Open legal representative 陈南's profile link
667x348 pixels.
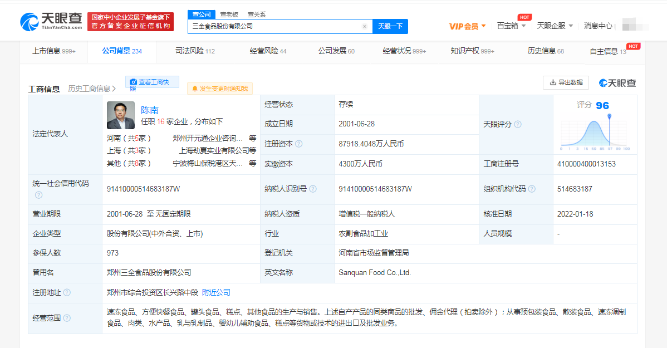(x=150, y=110)
